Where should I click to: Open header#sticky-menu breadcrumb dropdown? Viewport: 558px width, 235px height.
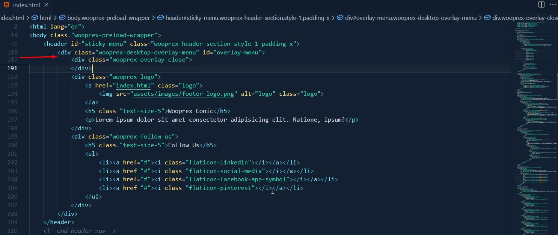click(247, 18)
